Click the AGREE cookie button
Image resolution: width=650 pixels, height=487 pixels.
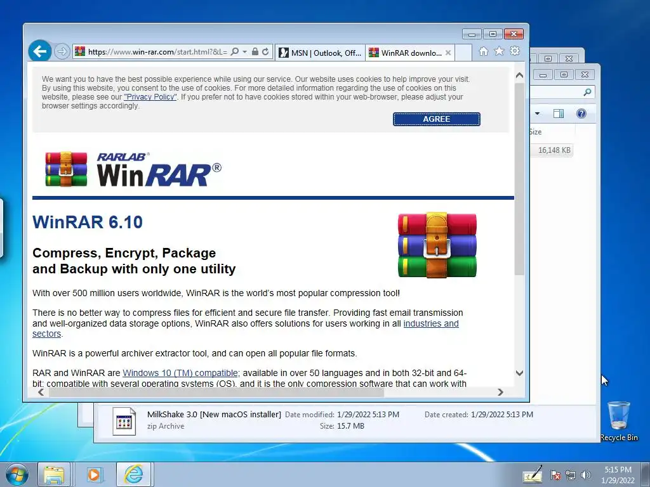(437, 119)
